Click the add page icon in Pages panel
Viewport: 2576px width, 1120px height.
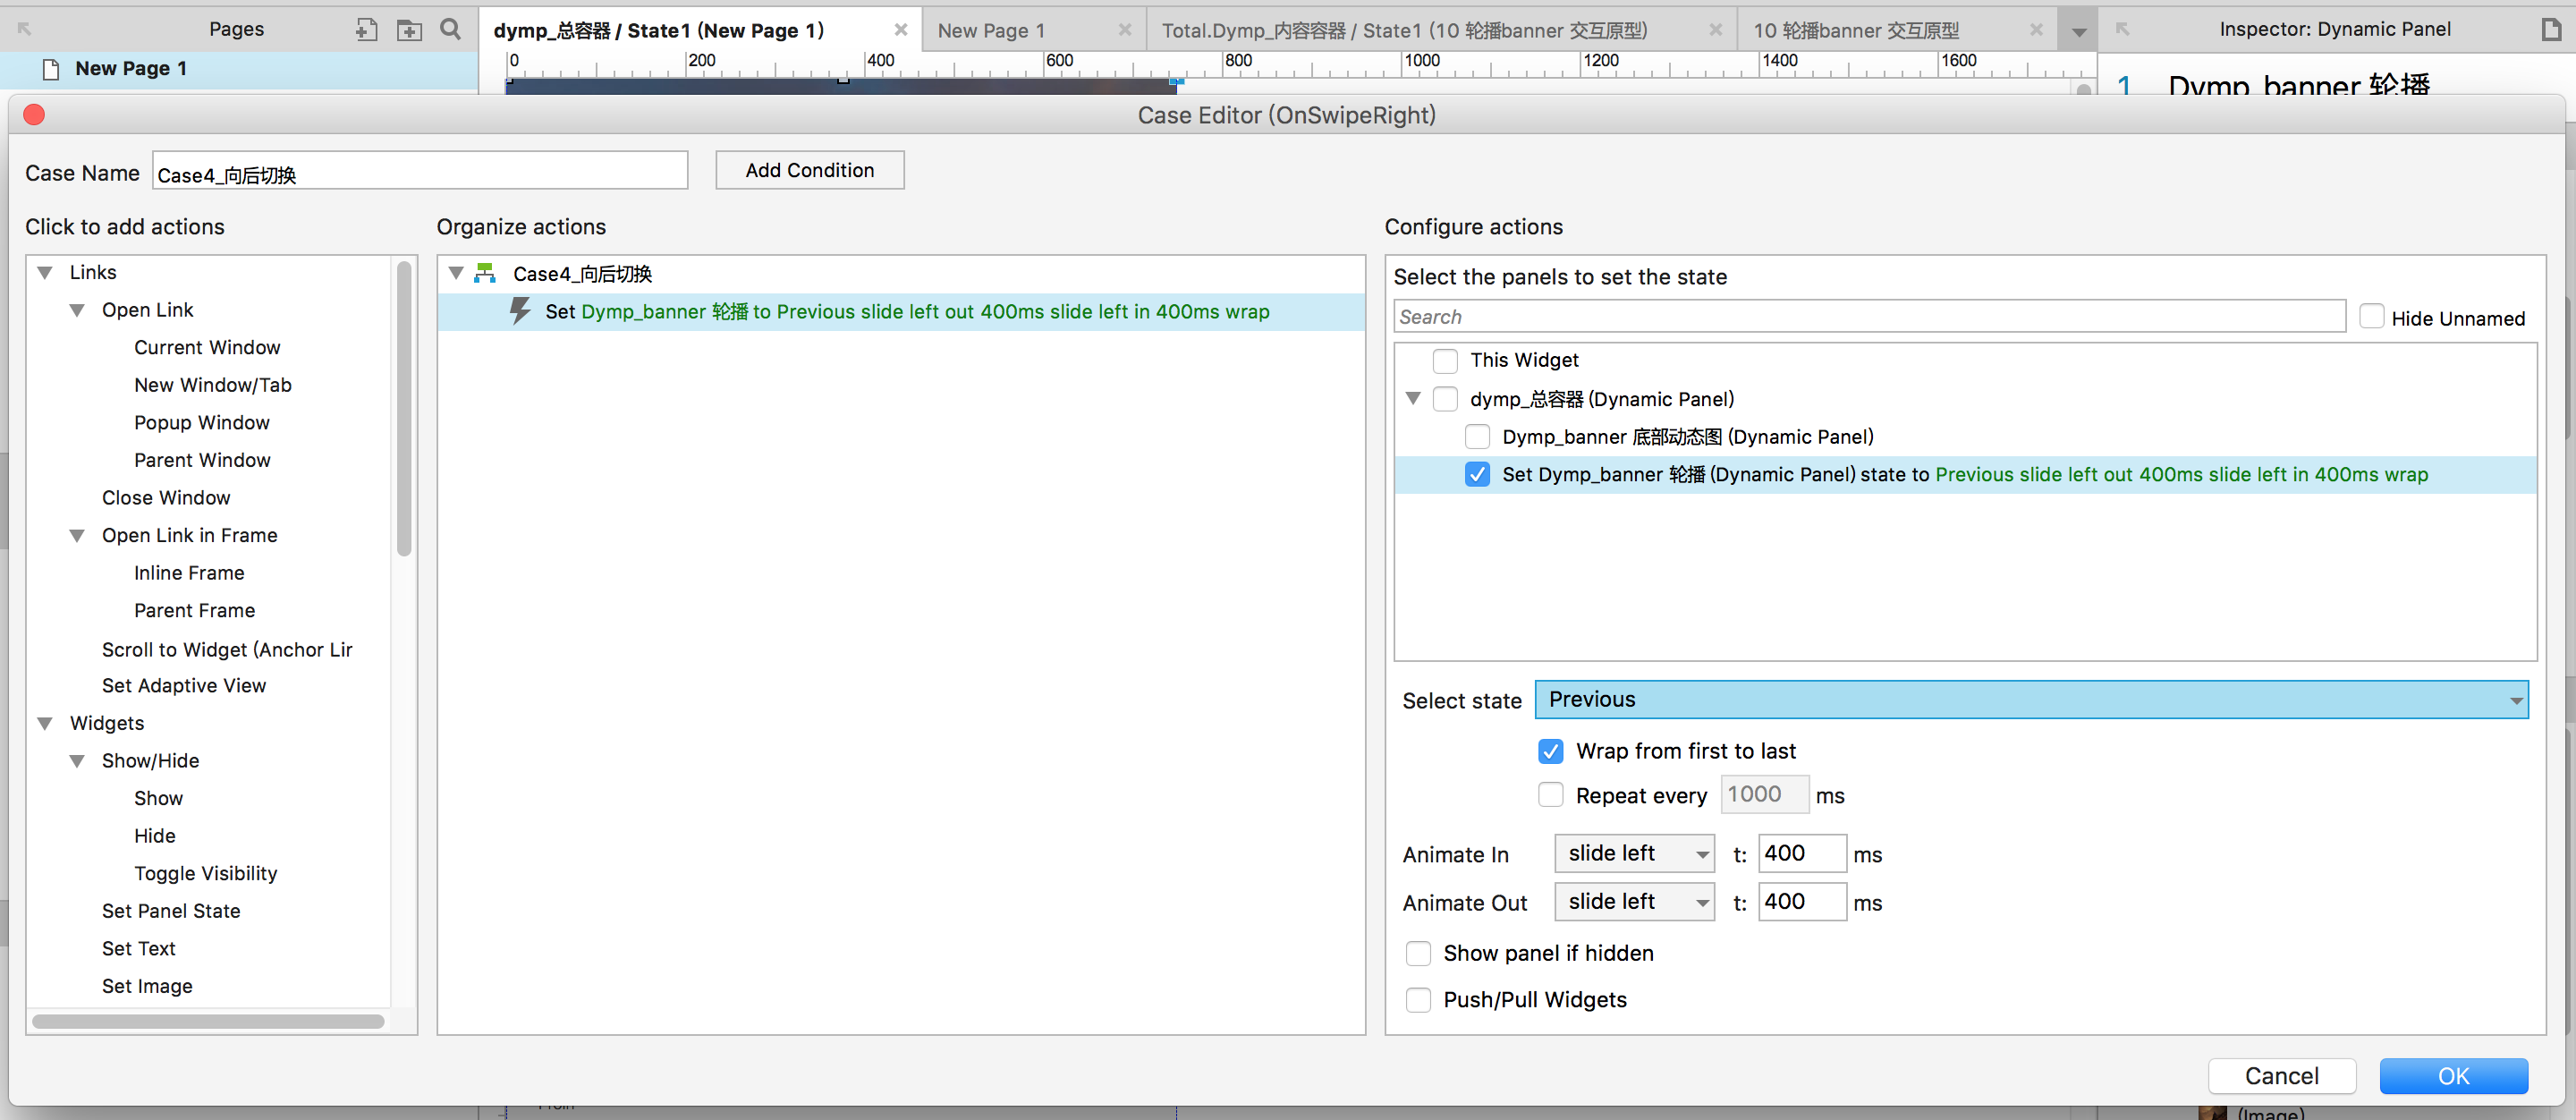tap(366, 30)
